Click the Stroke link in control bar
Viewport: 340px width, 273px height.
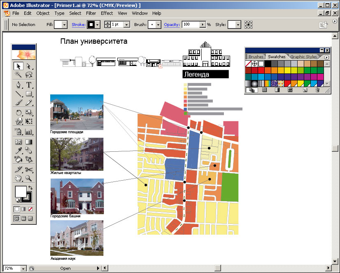pyautogui.click(x=79, y=25)
